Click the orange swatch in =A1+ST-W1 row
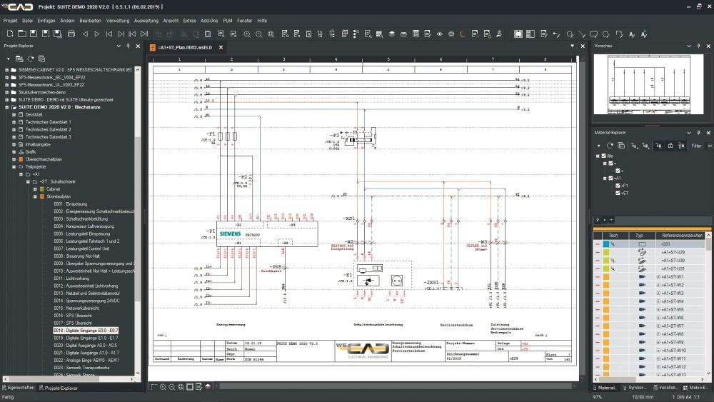This screenshot has height=402, width=714. [x=606, y=277]
